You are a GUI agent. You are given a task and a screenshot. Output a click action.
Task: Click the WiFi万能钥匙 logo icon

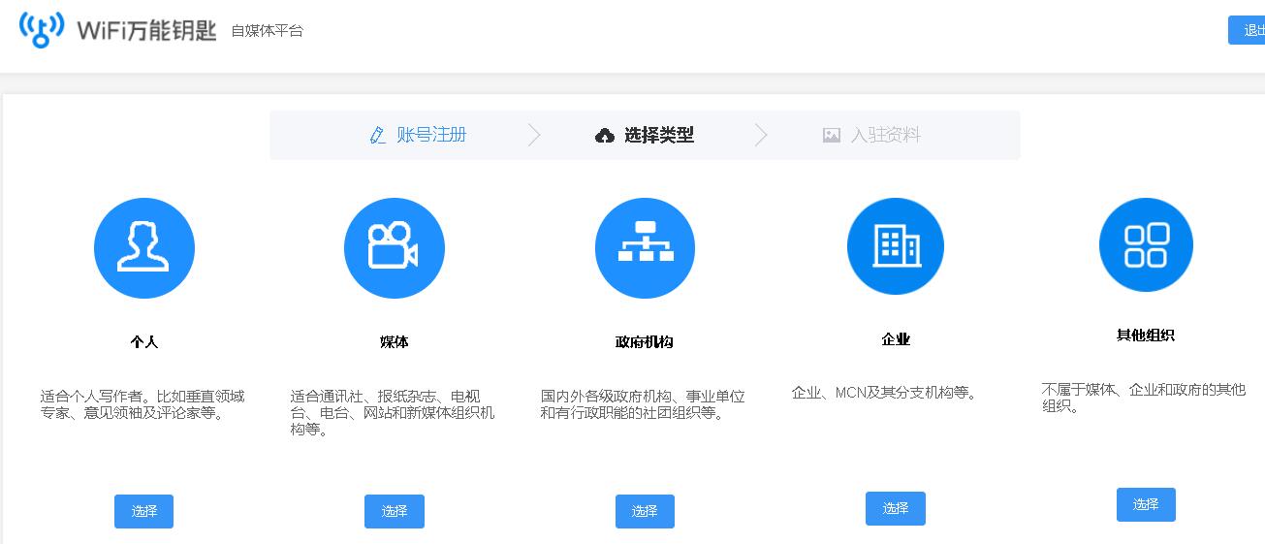click(42, 30)
